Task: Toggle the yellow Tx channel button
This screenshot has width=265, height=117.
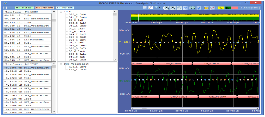Action: click(220, 8)
